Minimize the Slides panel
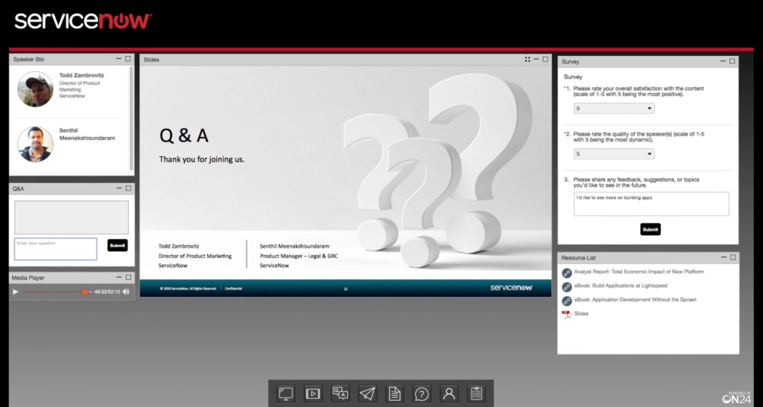The width and height of the screenshot is (763, 407). click(x=536, y=60)
